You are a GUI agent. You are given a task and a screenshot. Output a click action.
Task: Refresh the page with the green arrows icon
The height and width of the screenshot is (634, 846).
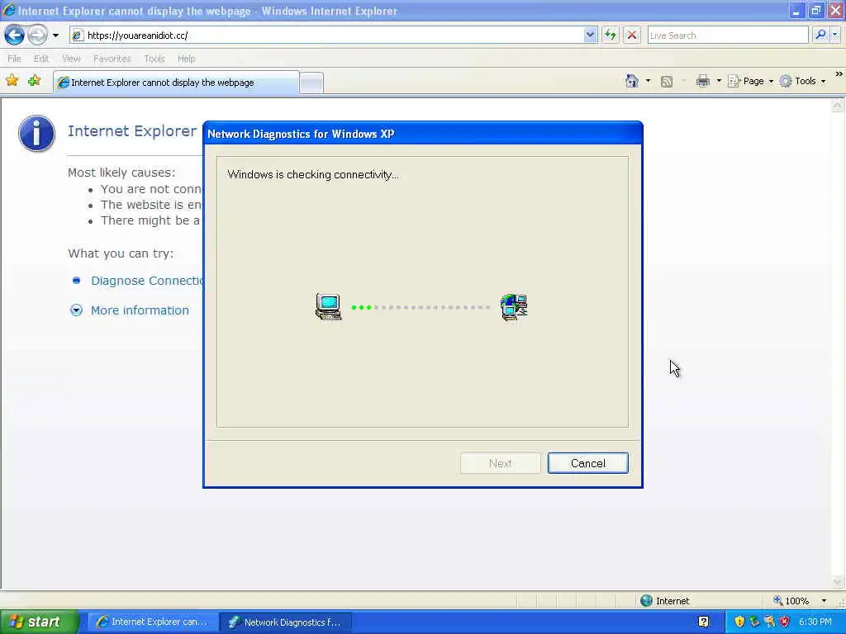(611, 35)
